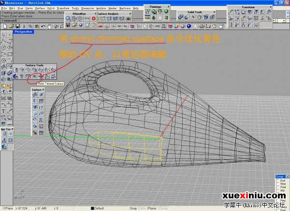Click the HIDE objects icon

(x=157, y=26)
